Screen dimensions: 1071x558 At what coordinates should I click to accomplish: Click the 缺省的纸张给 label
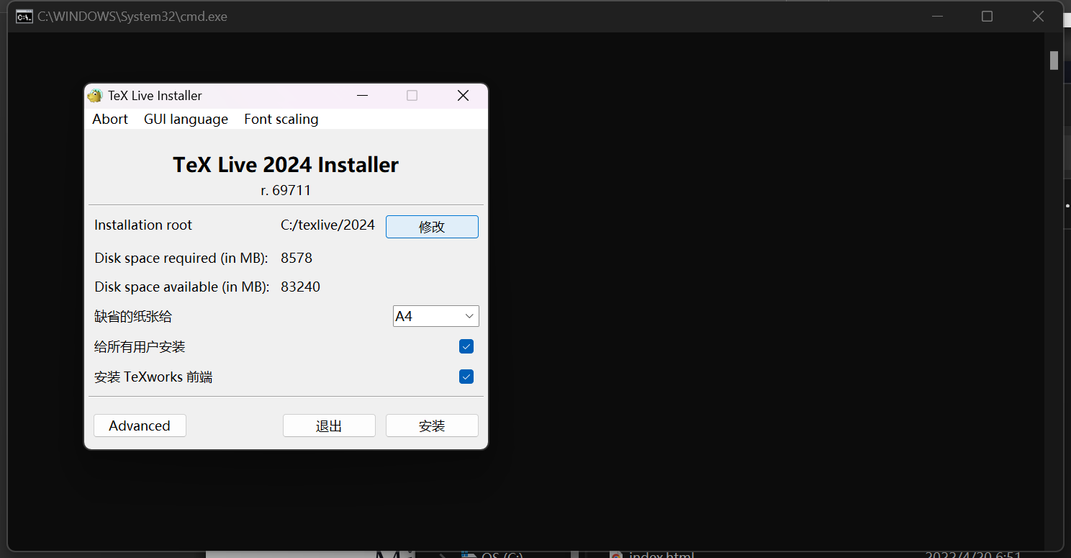coord(133,317)
